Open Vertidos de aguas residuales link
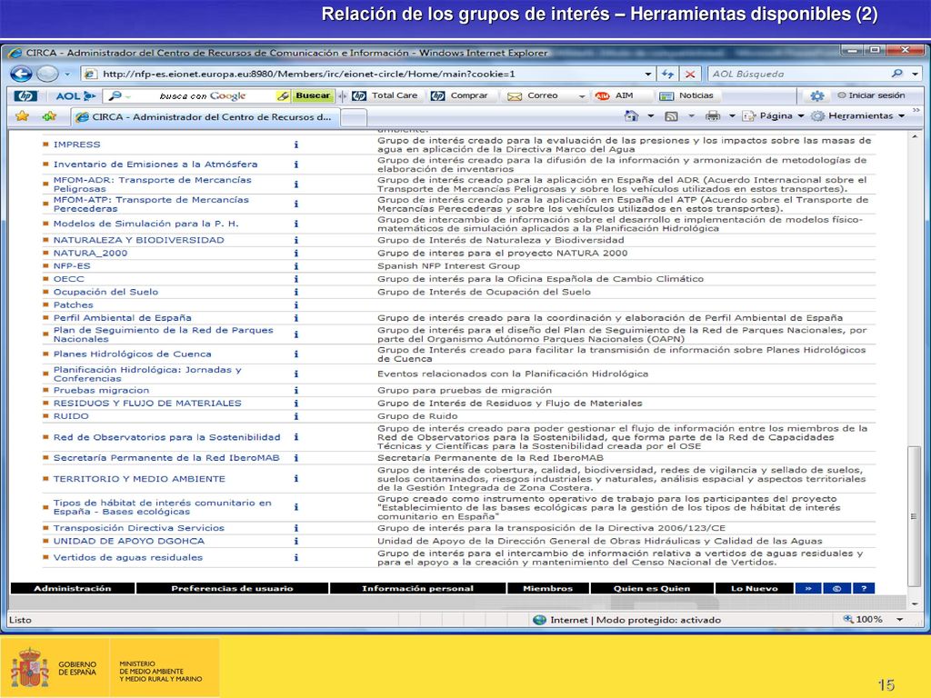 [x=127, y=557]
